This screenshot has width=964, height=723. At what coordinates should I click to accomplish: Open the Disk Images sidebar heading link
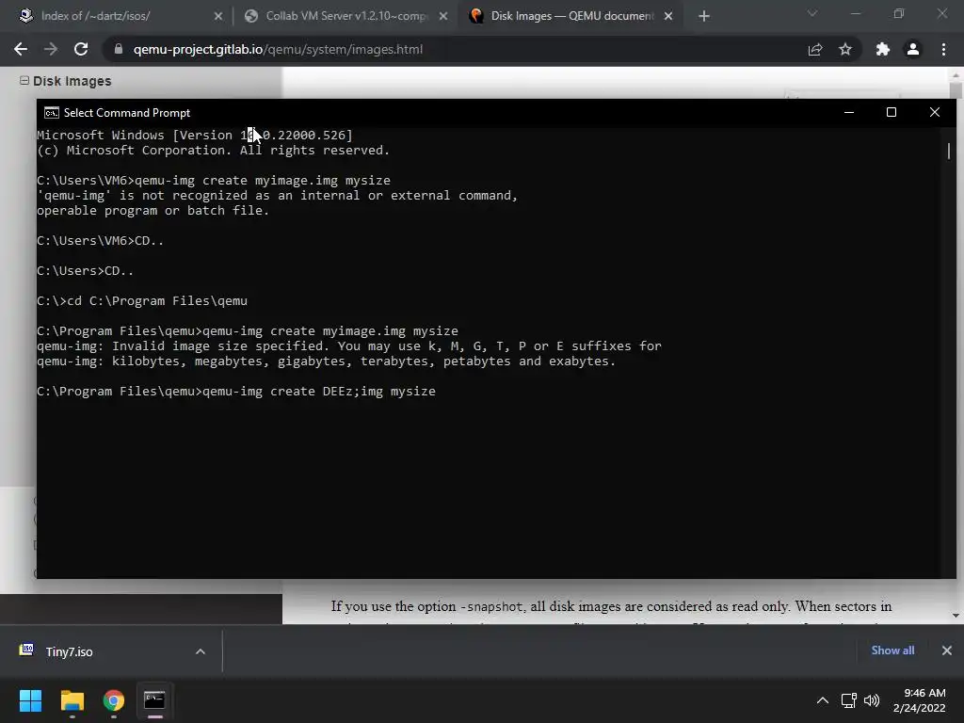pyautogui.click(x=72, y=81)
